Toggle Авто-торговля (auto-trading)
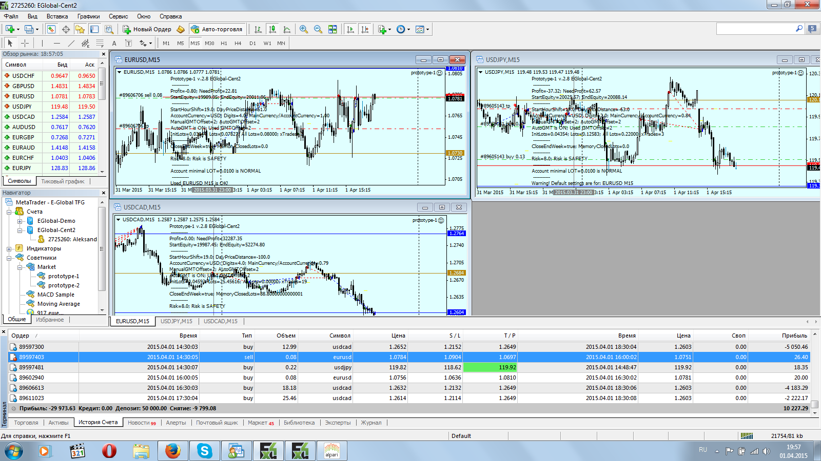 point(217,29)
